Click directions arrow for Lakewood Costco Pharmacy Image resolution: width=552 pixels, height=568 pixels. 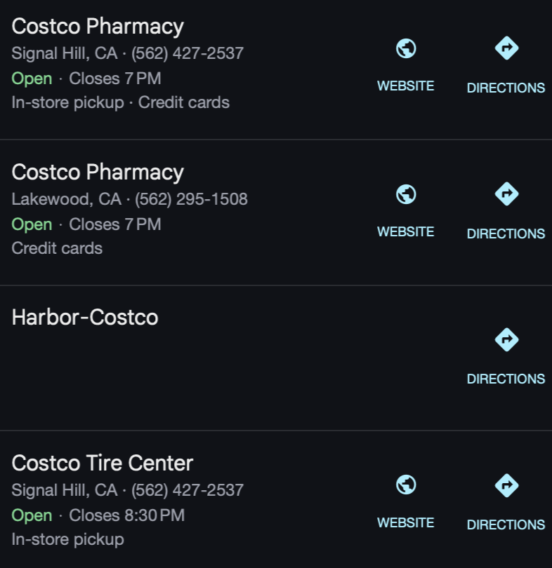tap(506, 194)
